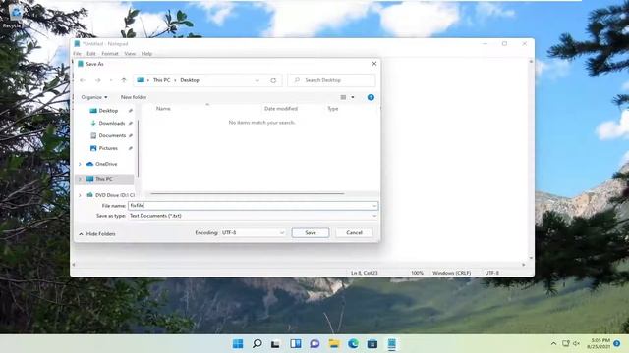Expand the OneDrive tree node
The width and height of the screenshot is (629, 353).
coord(80,164)
